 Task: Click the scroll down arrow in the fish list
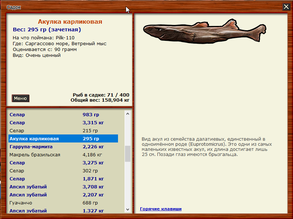[x=128, y=210]
